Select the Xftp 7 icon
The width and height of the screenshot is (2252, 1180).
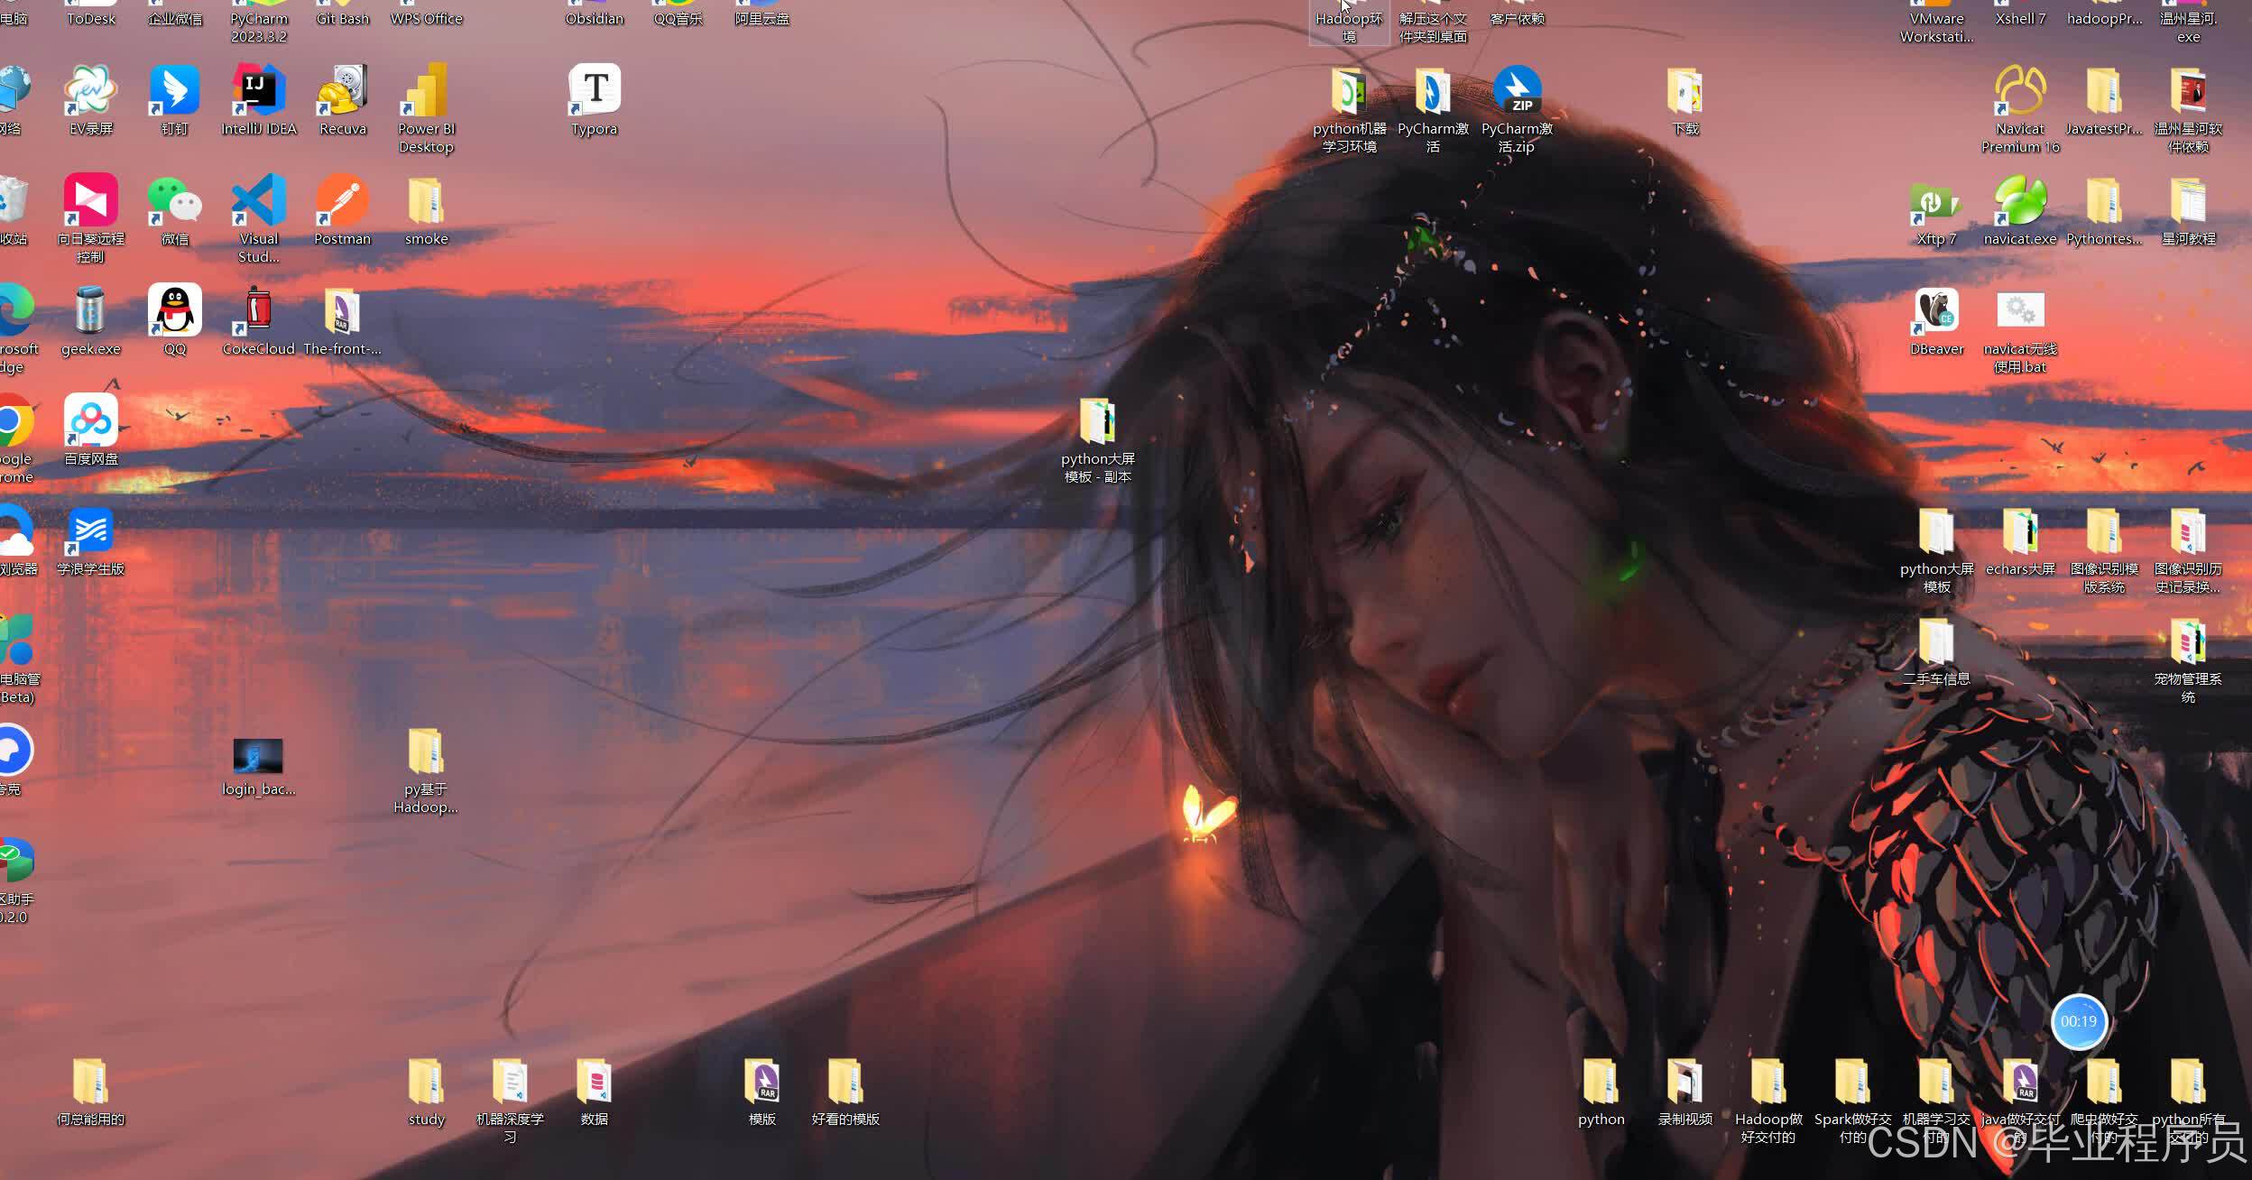[x=1936, y=201]
